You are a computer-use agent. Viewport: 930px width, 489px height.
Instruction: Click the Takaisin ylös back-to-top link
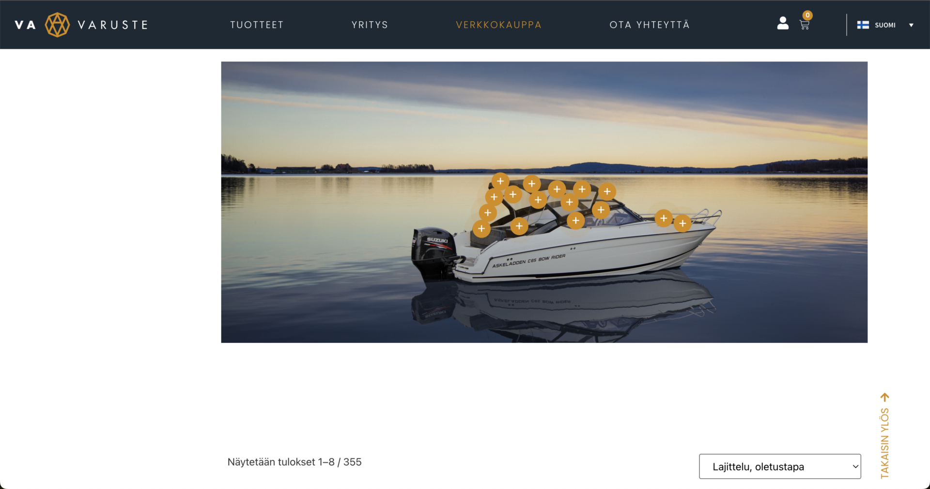[885, 443]
